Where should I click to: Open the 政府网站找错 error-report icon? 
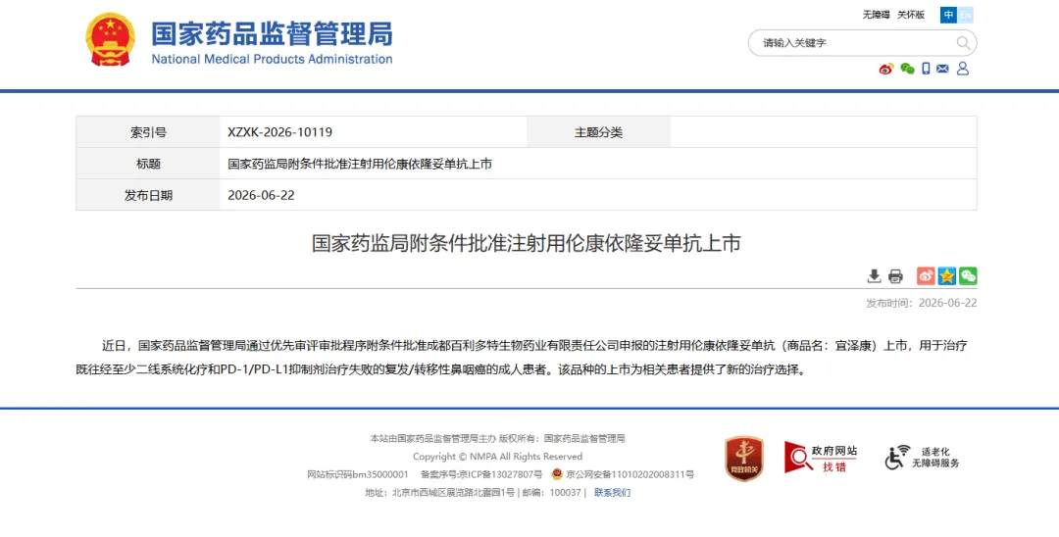[821, 457]
